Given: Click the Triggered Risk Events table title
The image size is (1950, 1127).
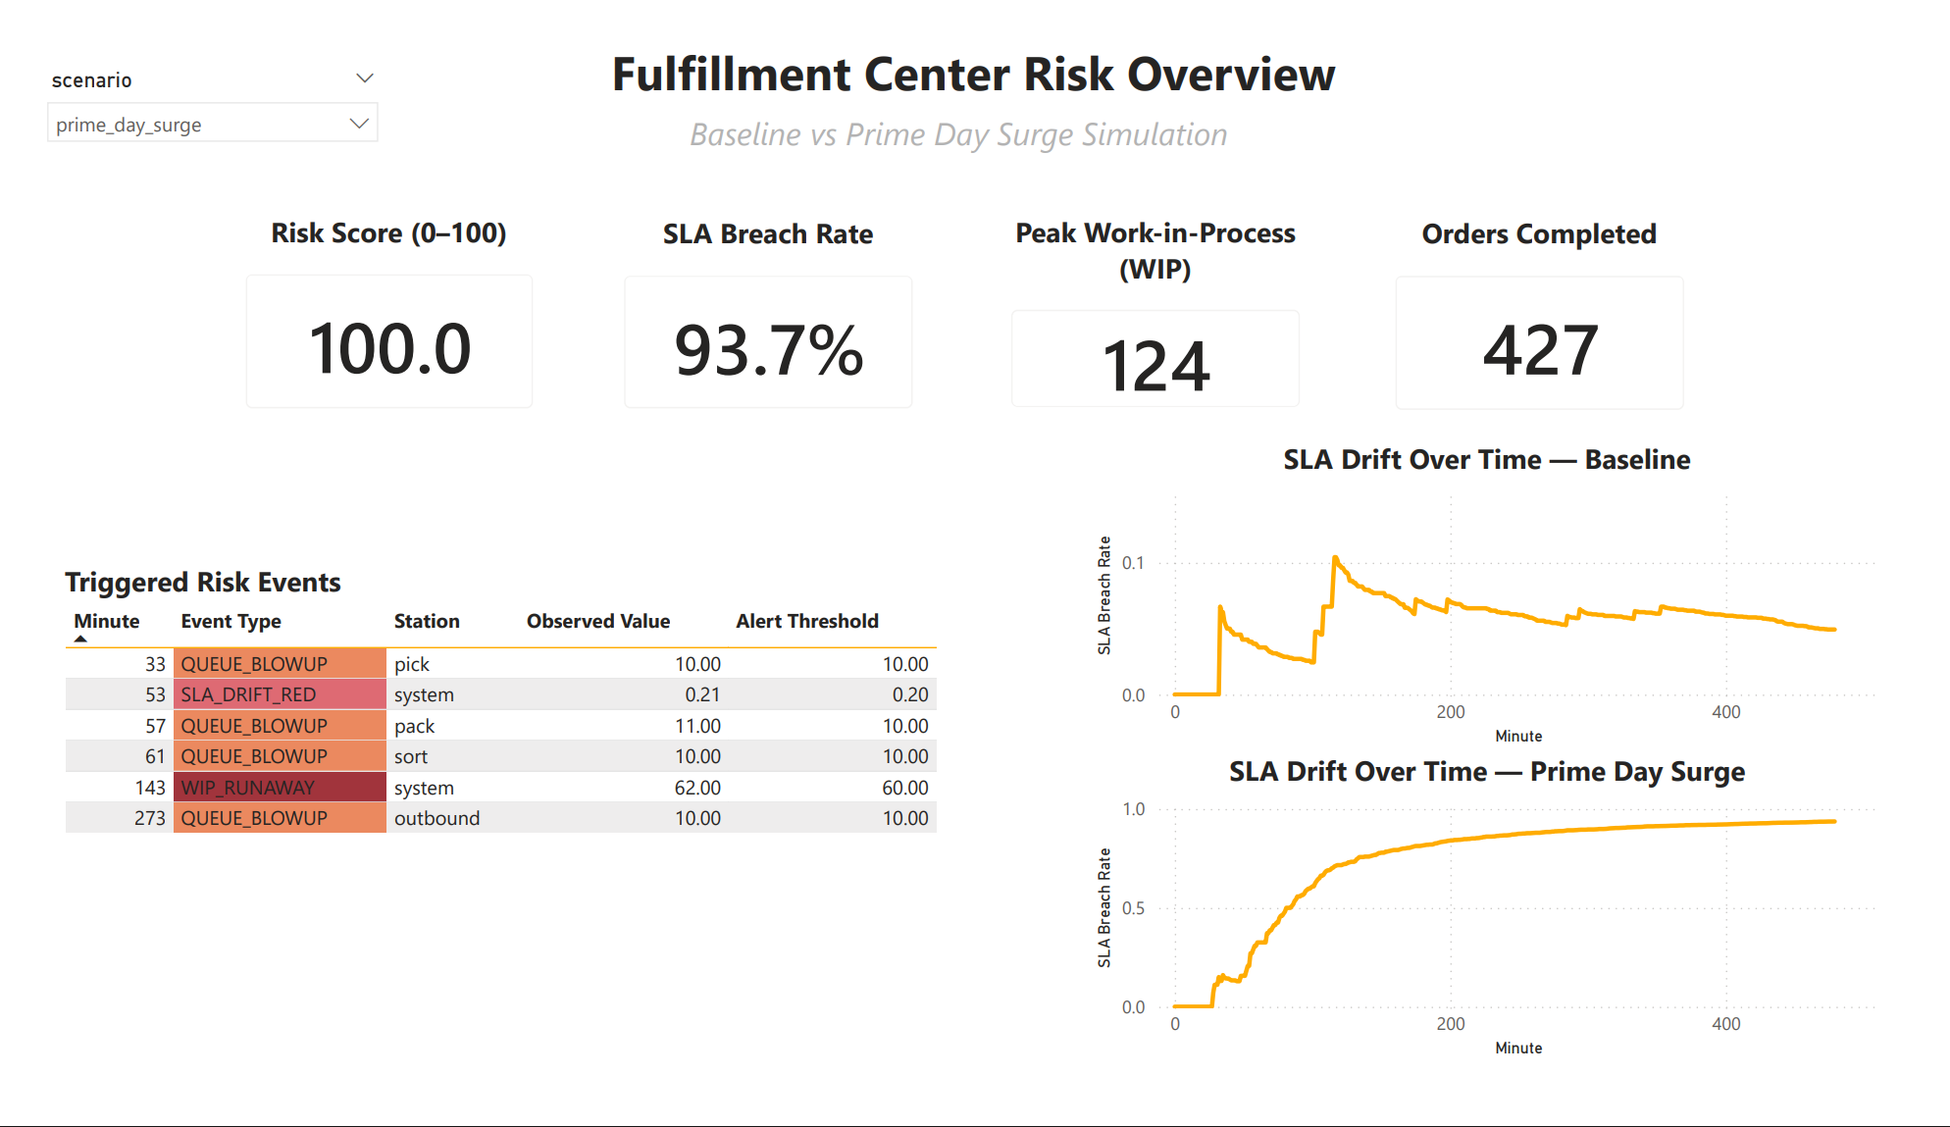Looking at the screenshot, I should pyautogui.click(x=203, y=583).
